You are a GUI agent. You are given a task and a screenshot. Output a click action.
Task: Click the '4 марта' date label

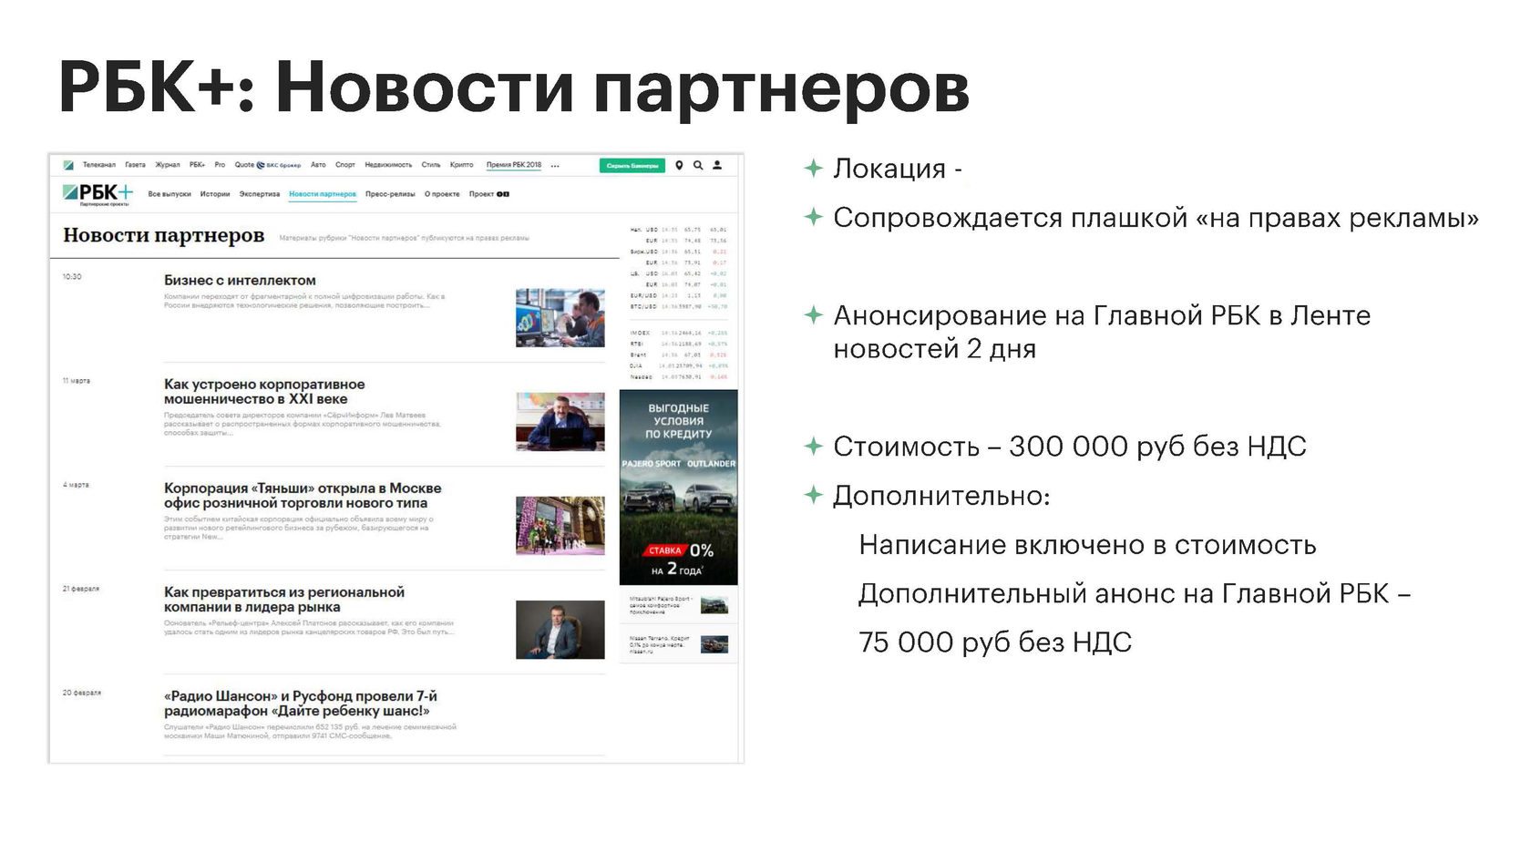point(76,485)
